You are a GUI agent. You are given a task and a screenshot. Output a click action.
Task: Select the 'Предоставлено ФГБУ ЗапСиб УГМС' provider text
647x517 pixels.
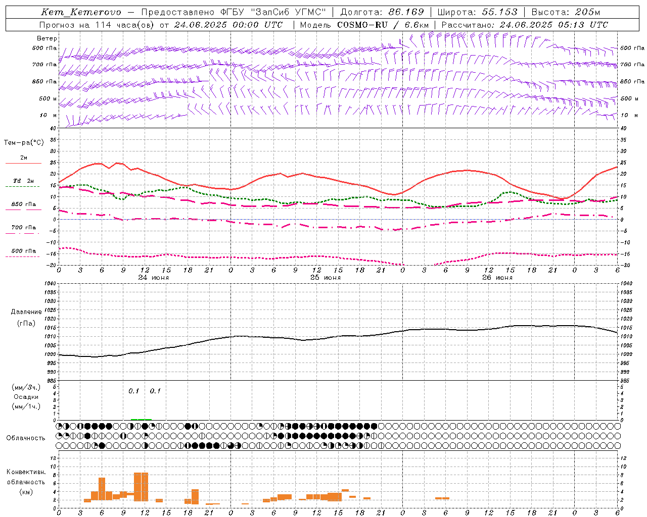pos(234,12)
